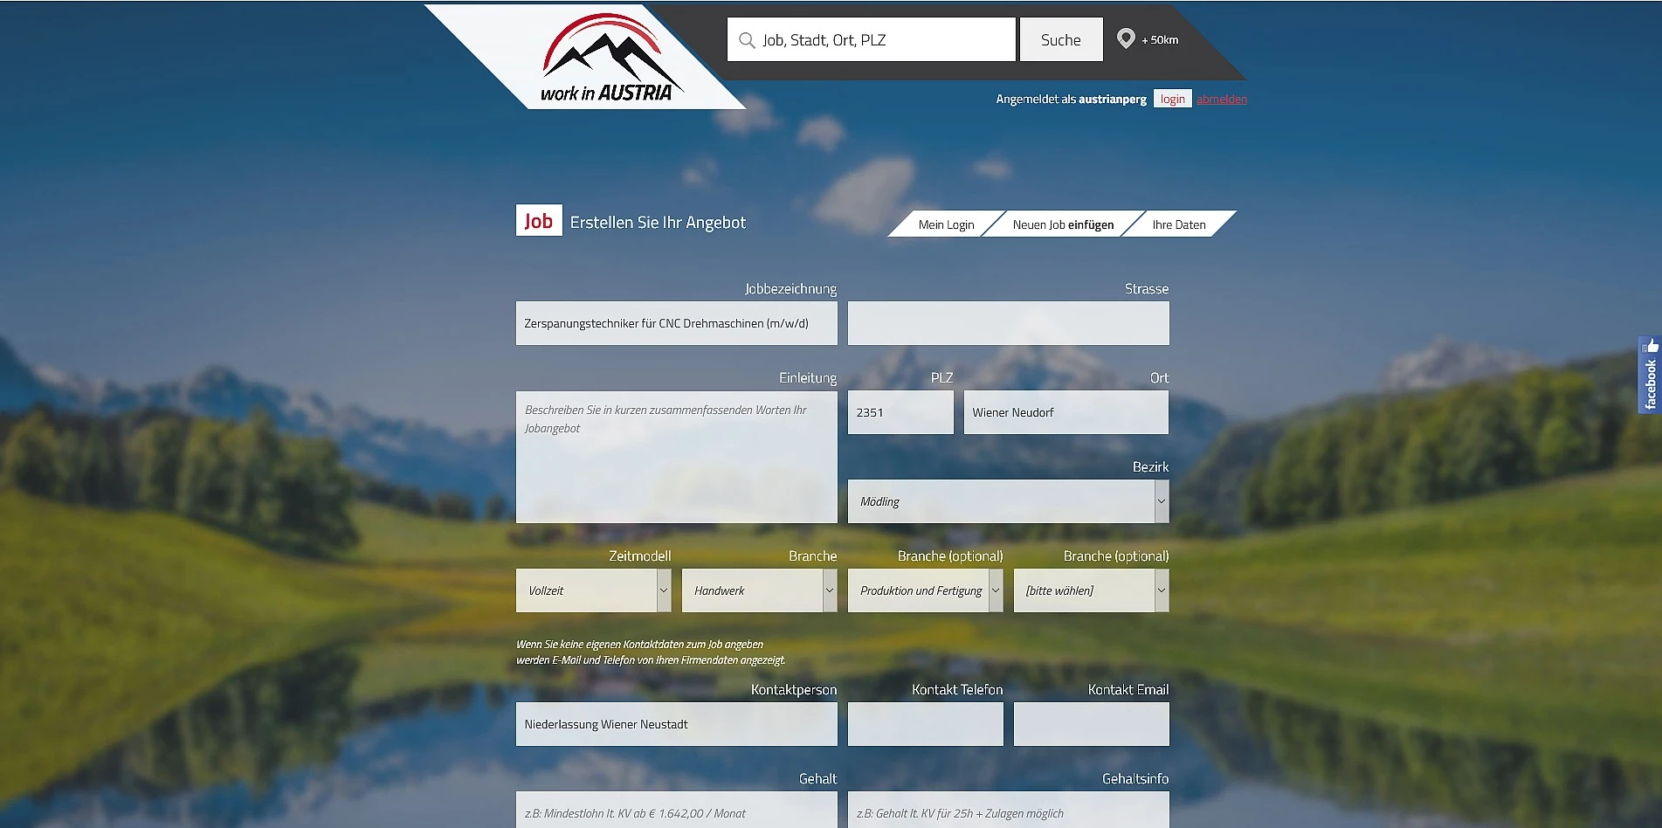Click the Jobbezeichnung input field
1662x828 pixels.
pyautogui.click(x=676, y=323)
